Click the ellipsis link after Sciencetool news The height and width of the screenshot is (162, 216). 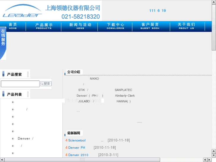point(102,141)
